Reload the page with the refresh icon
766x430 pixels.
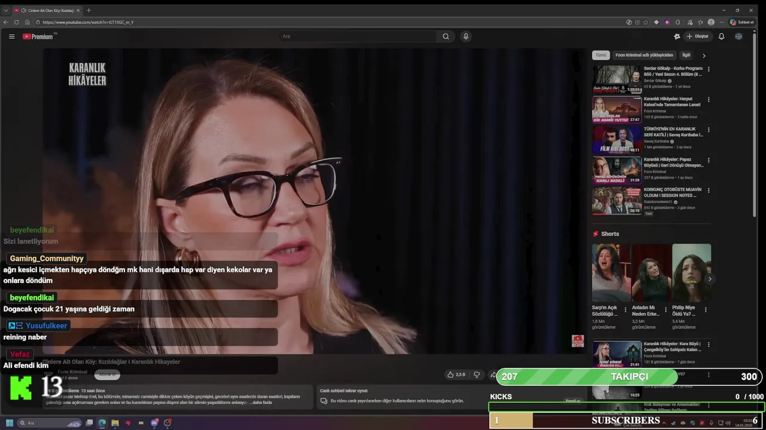17,22
